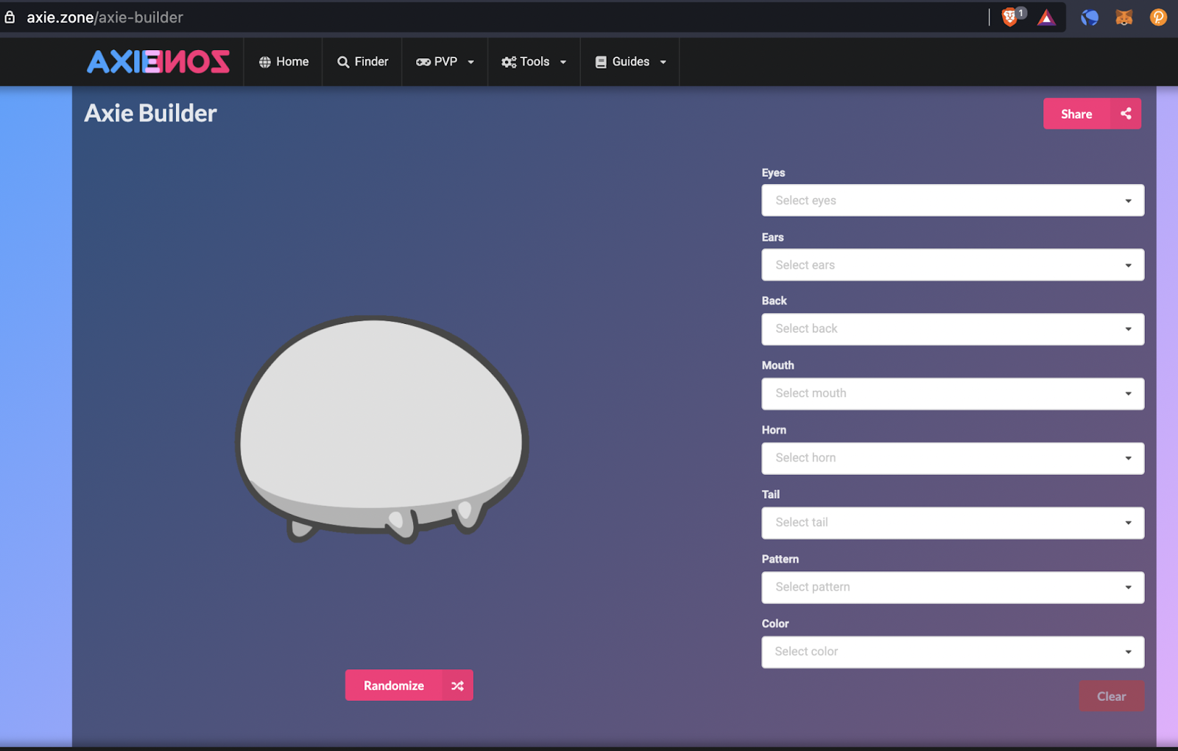Screen dimensions: 1178x751
Task: Click the gears icon beside Tools
Action: [509, 62]
